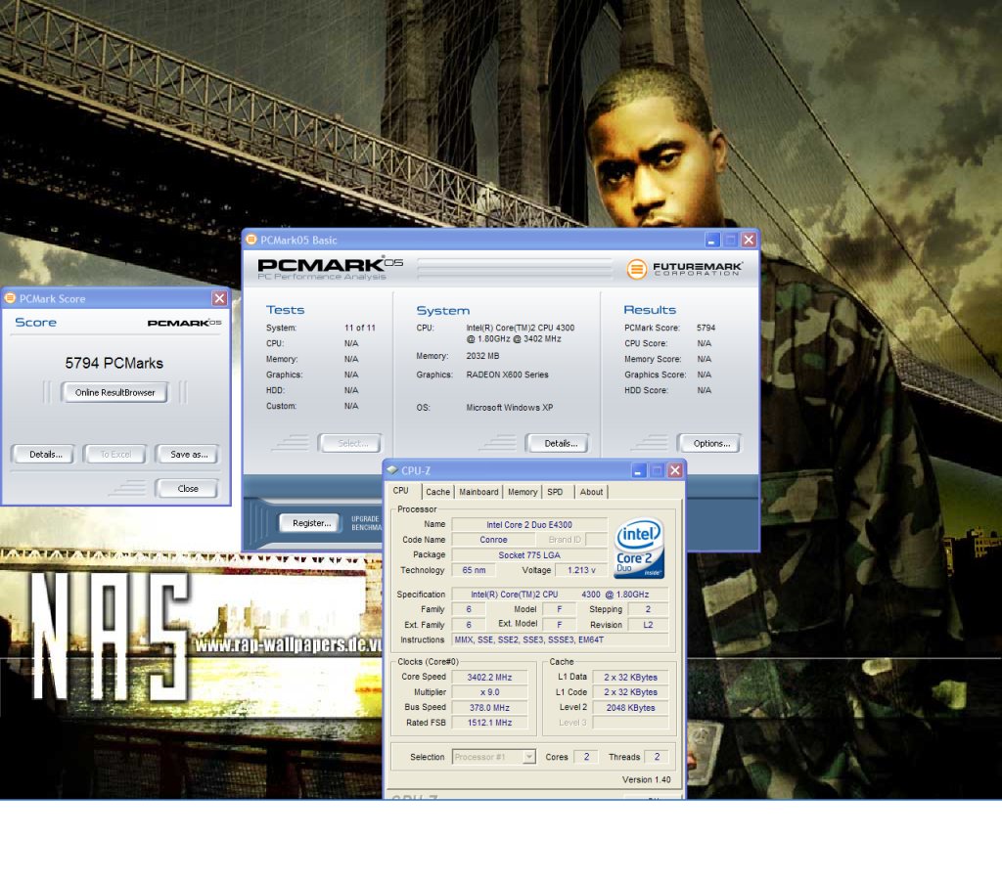The image size is (1002, 882).
Task: Click the CPU-Z title bar icon
Action: [392, 470]
